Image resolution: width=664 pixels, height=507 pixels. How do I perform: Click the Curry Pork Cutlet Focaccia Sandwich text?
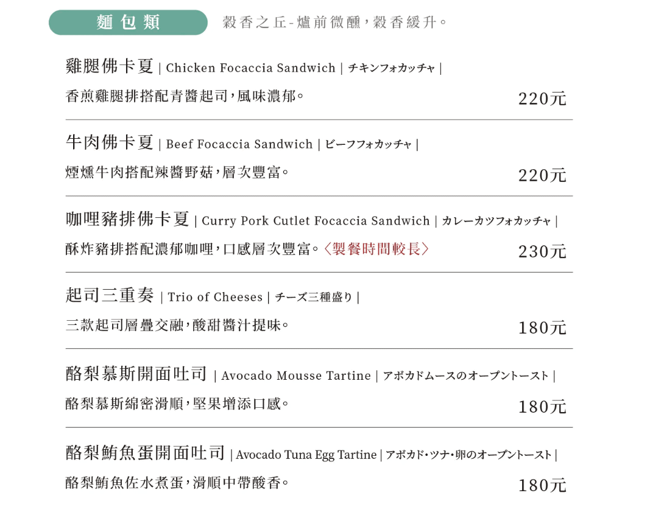(316, 221)
